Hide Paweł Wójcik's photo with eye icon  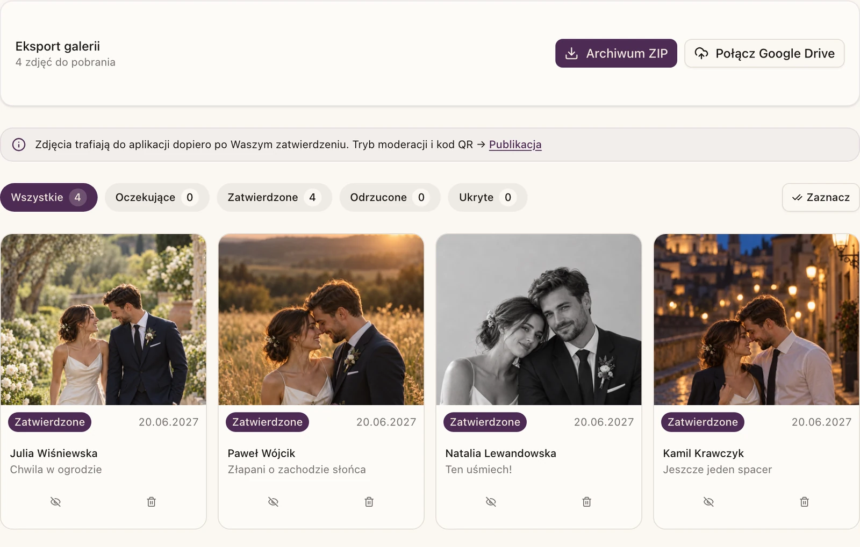point(273,502)
